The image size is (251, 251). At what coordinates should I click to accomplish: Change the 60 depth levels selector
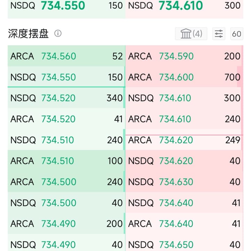237,33
